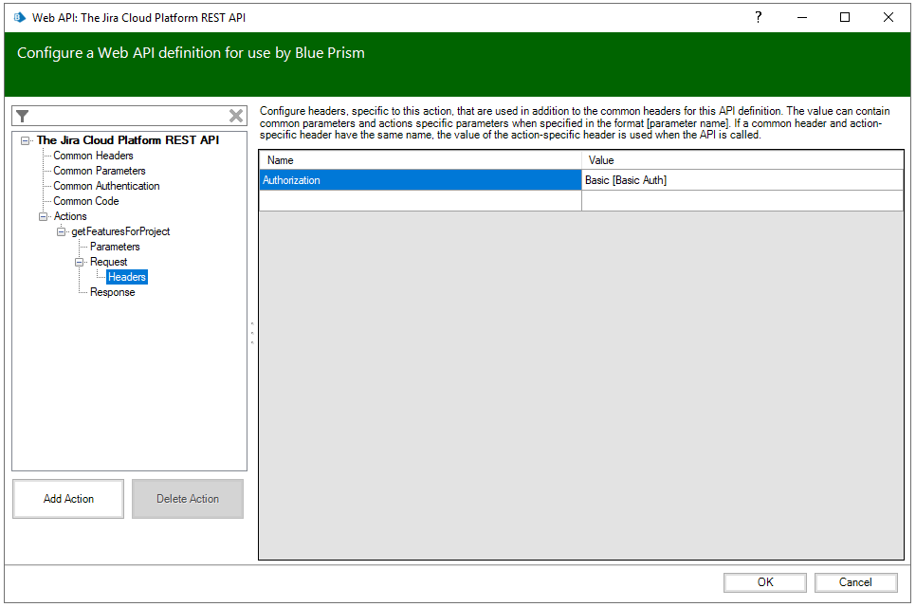Click the Add Action button
The image size is (916, 607).
pos(68,499)
